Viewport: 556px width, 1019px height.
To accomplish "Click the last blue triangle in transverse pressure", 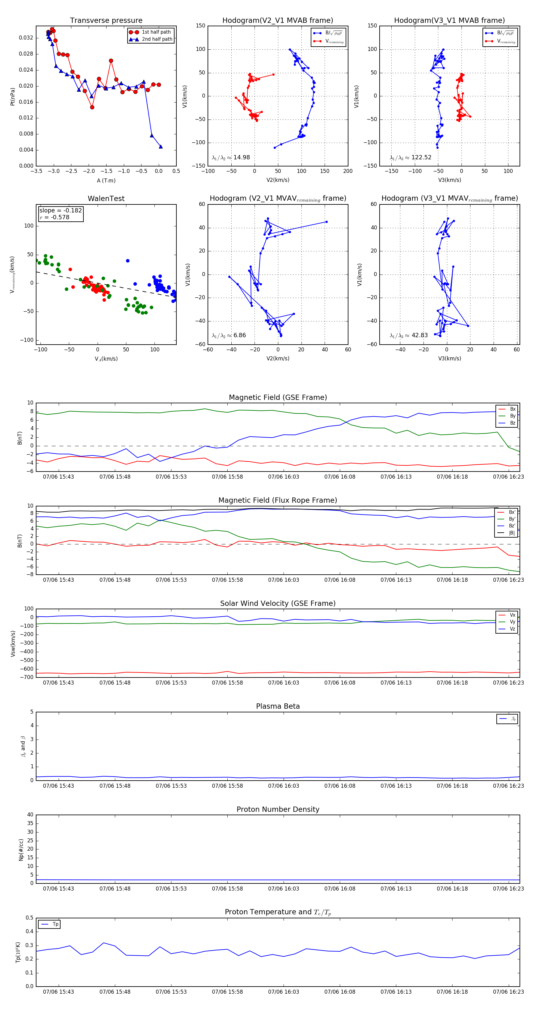I will pos(161,147).
